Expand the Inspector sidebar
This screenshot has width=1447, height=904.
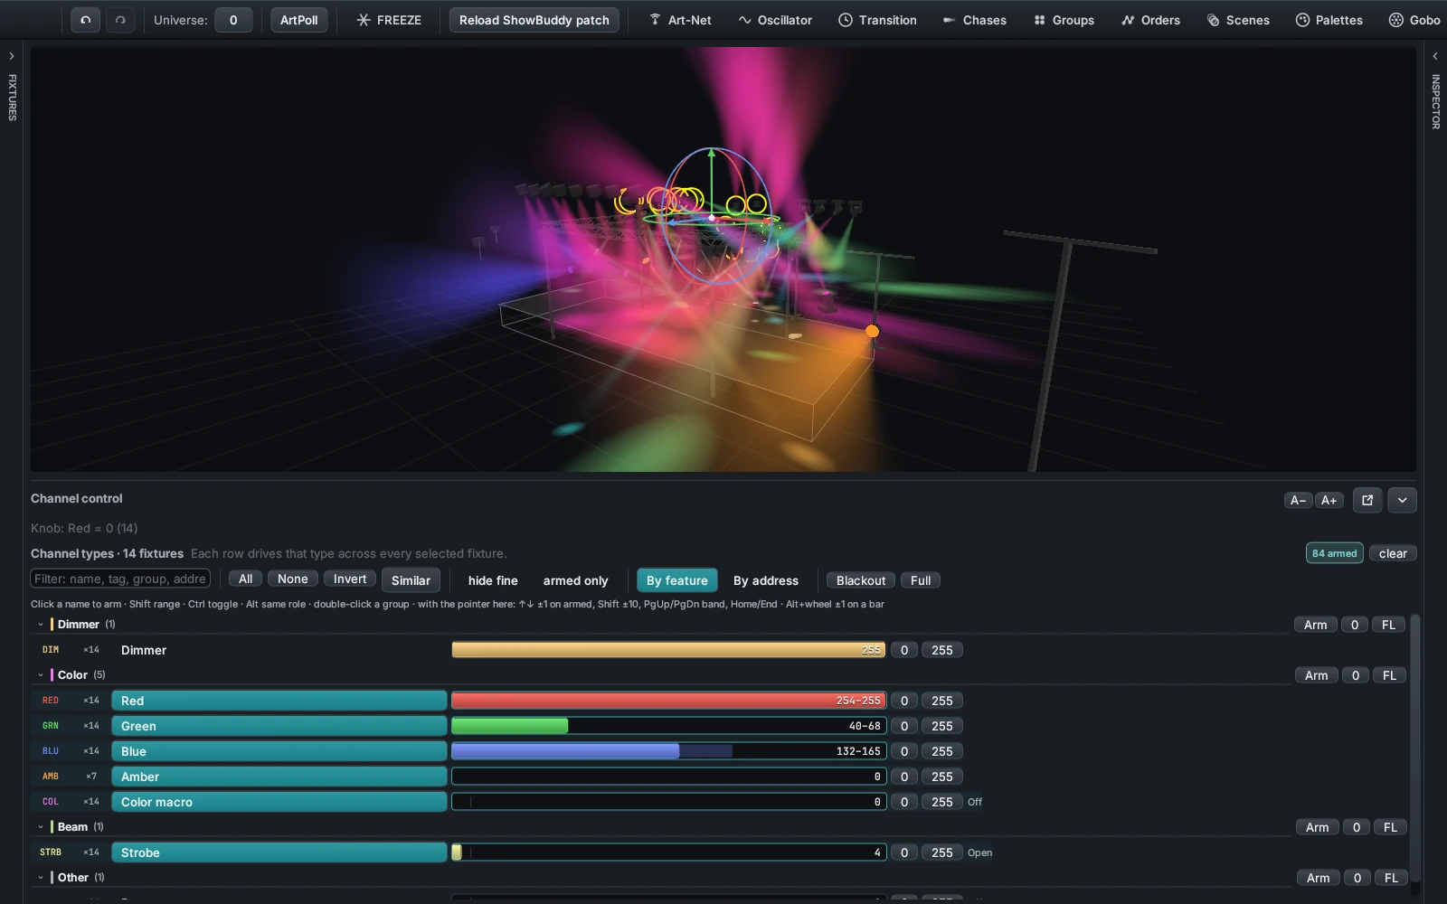(1435, 56)
